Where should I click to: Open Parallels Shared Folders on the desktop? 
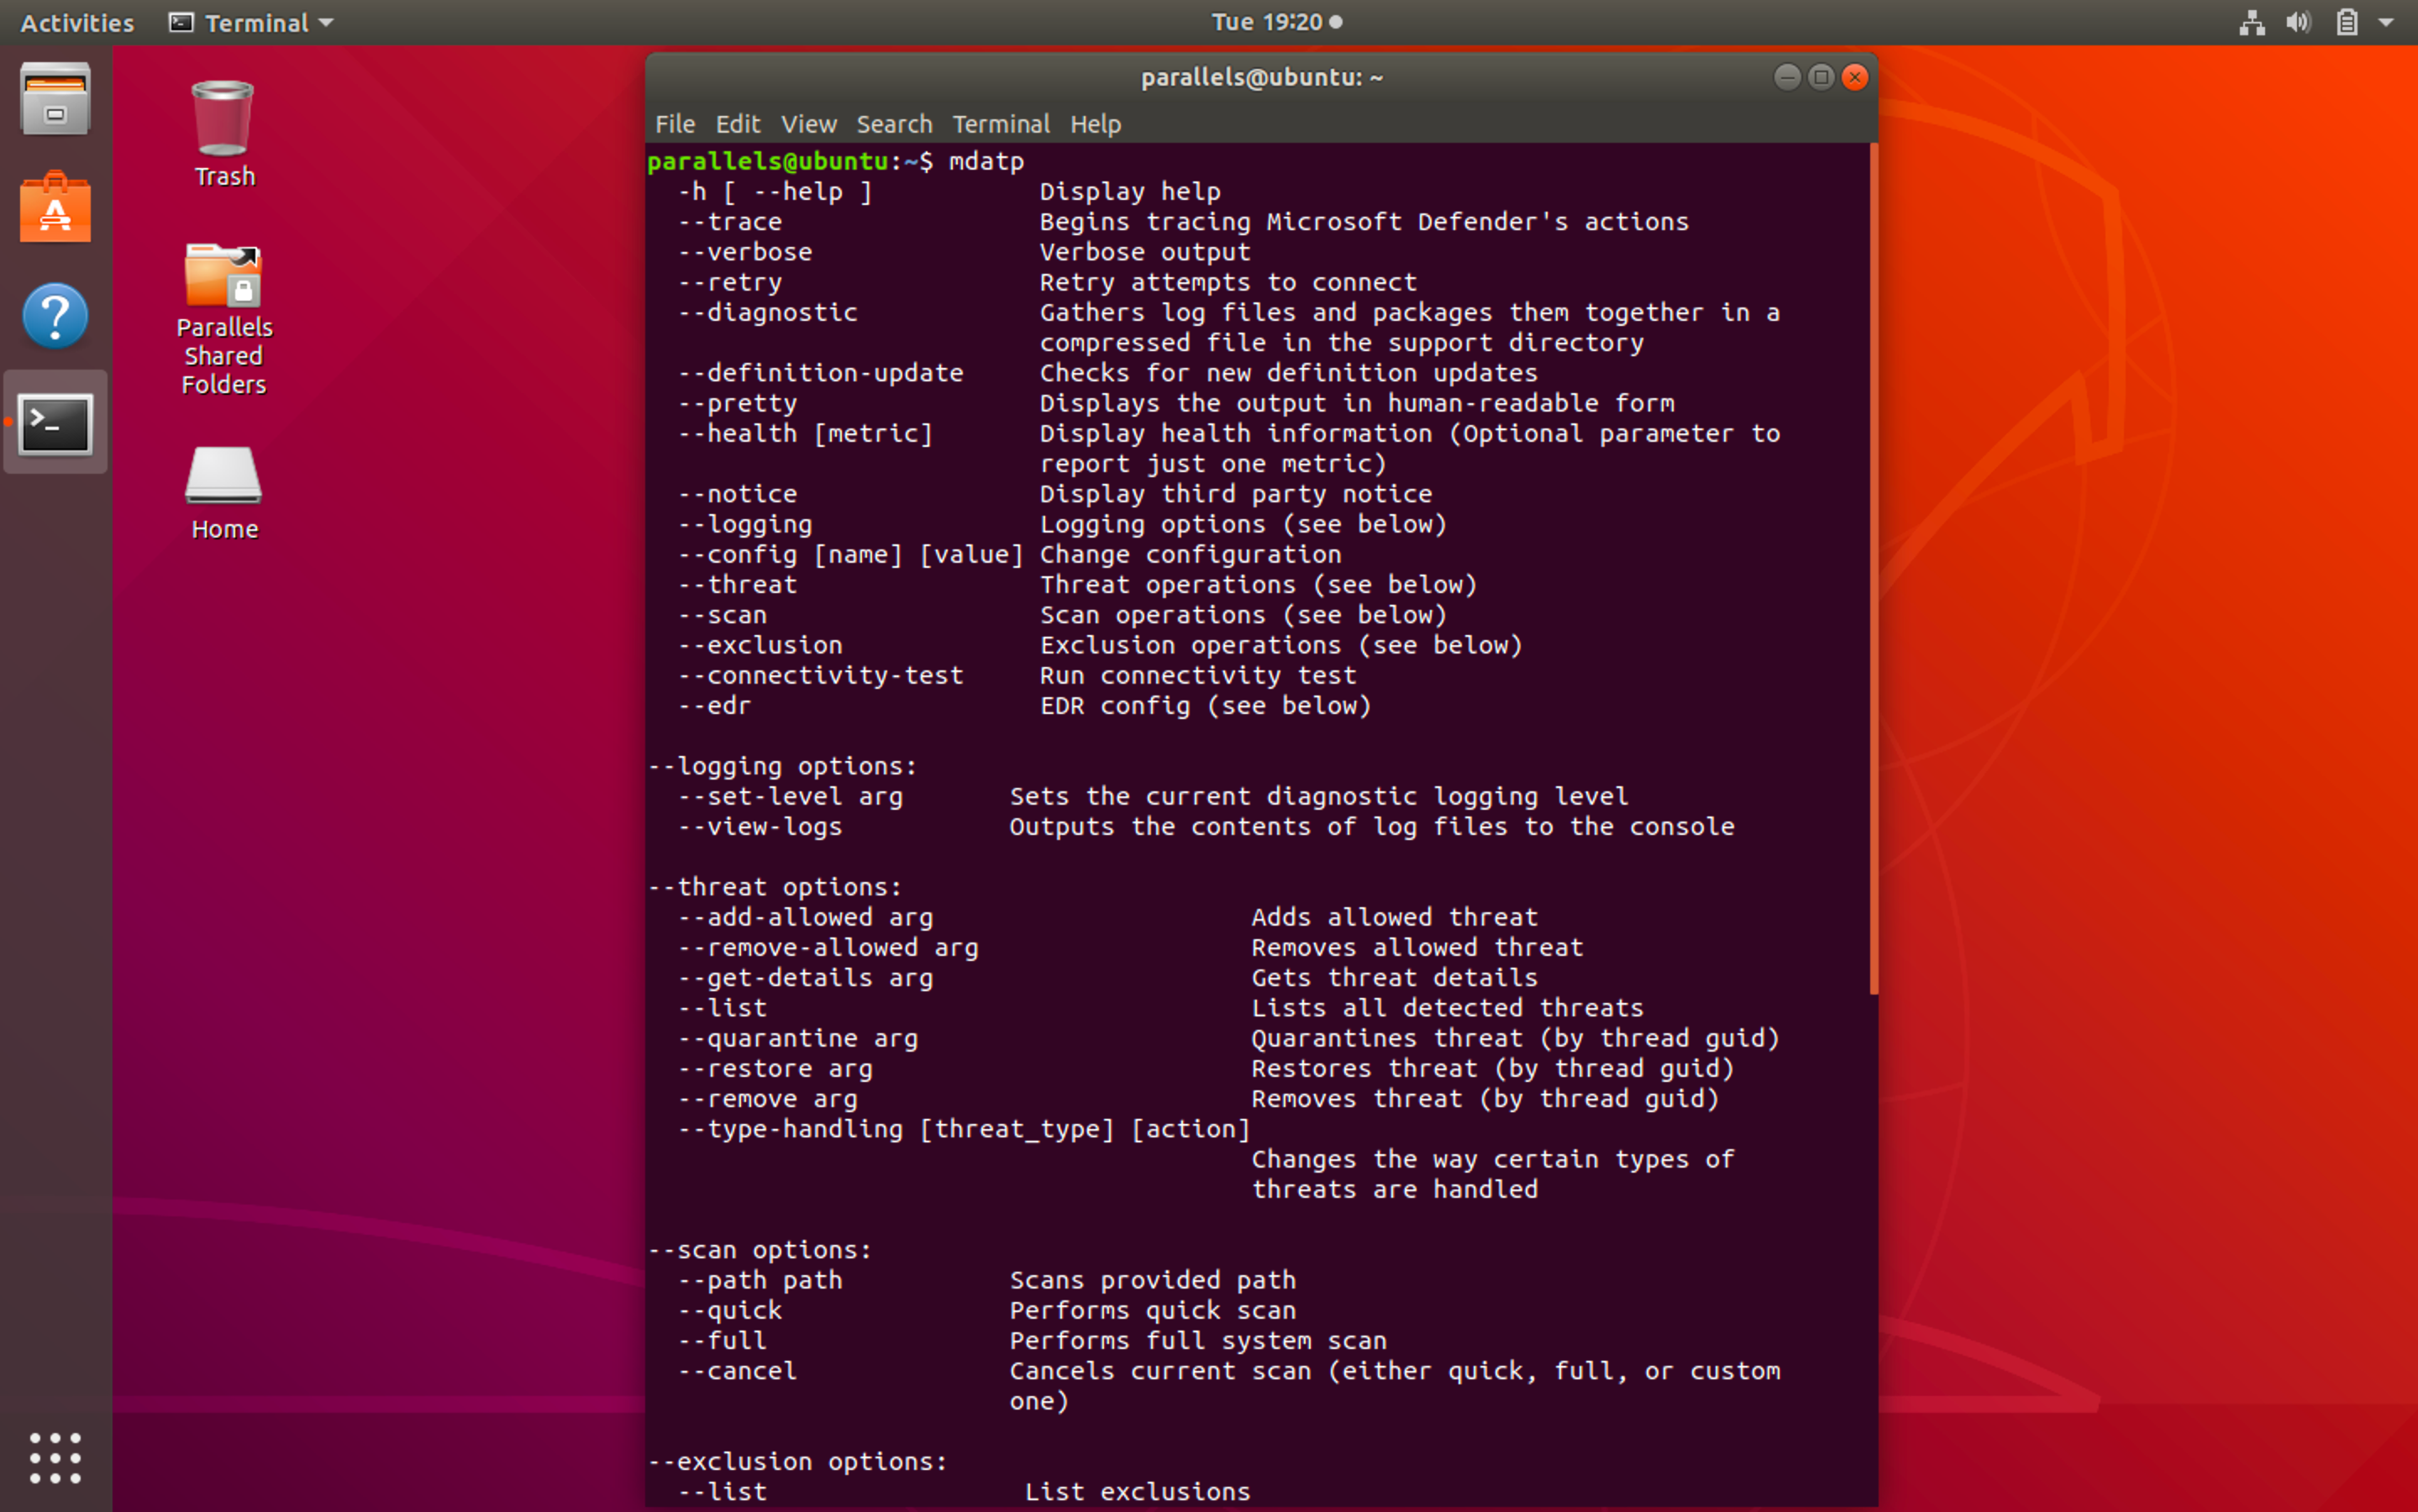tap(223, 278)
